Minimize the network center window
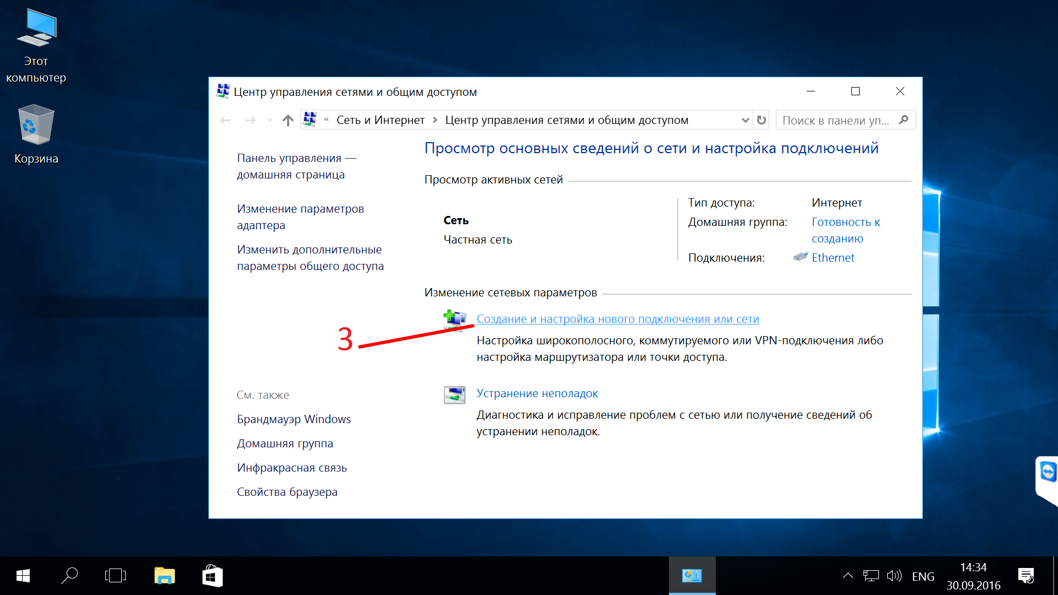This screenshot has width=1058, height=595. click(811, 91)
